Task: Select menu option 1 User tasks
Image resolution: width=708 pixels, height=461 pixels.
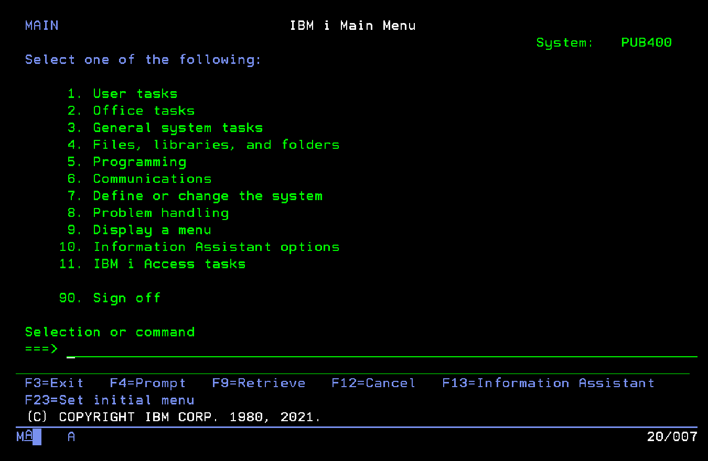Action: coord(135,94)
